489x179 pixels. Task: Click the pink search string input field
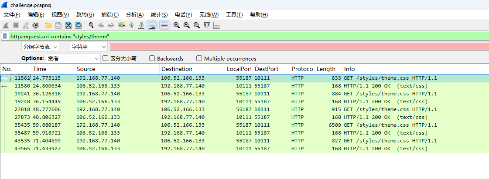click(x=299, y=47)
